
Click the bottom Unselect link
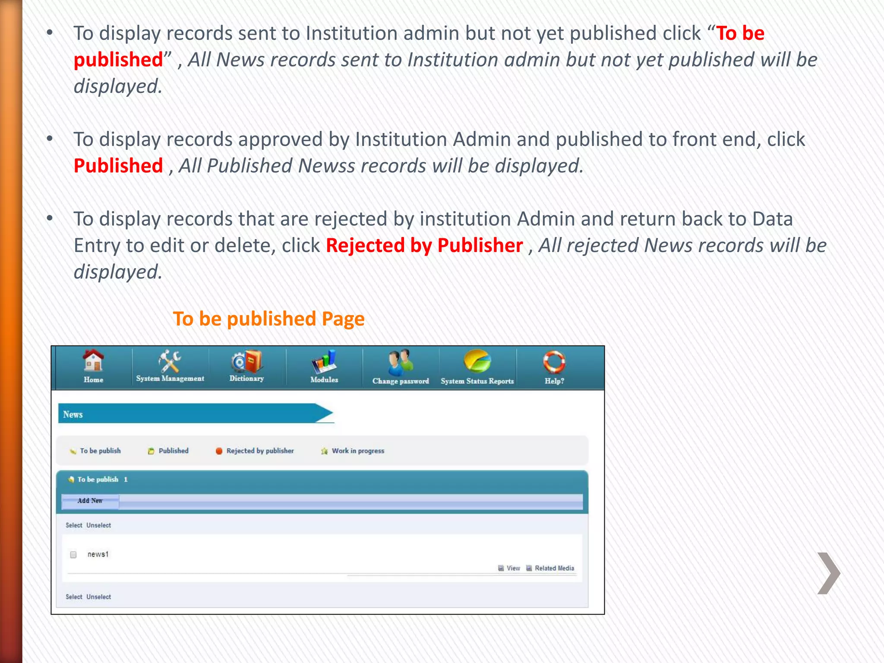coord(98,597)
